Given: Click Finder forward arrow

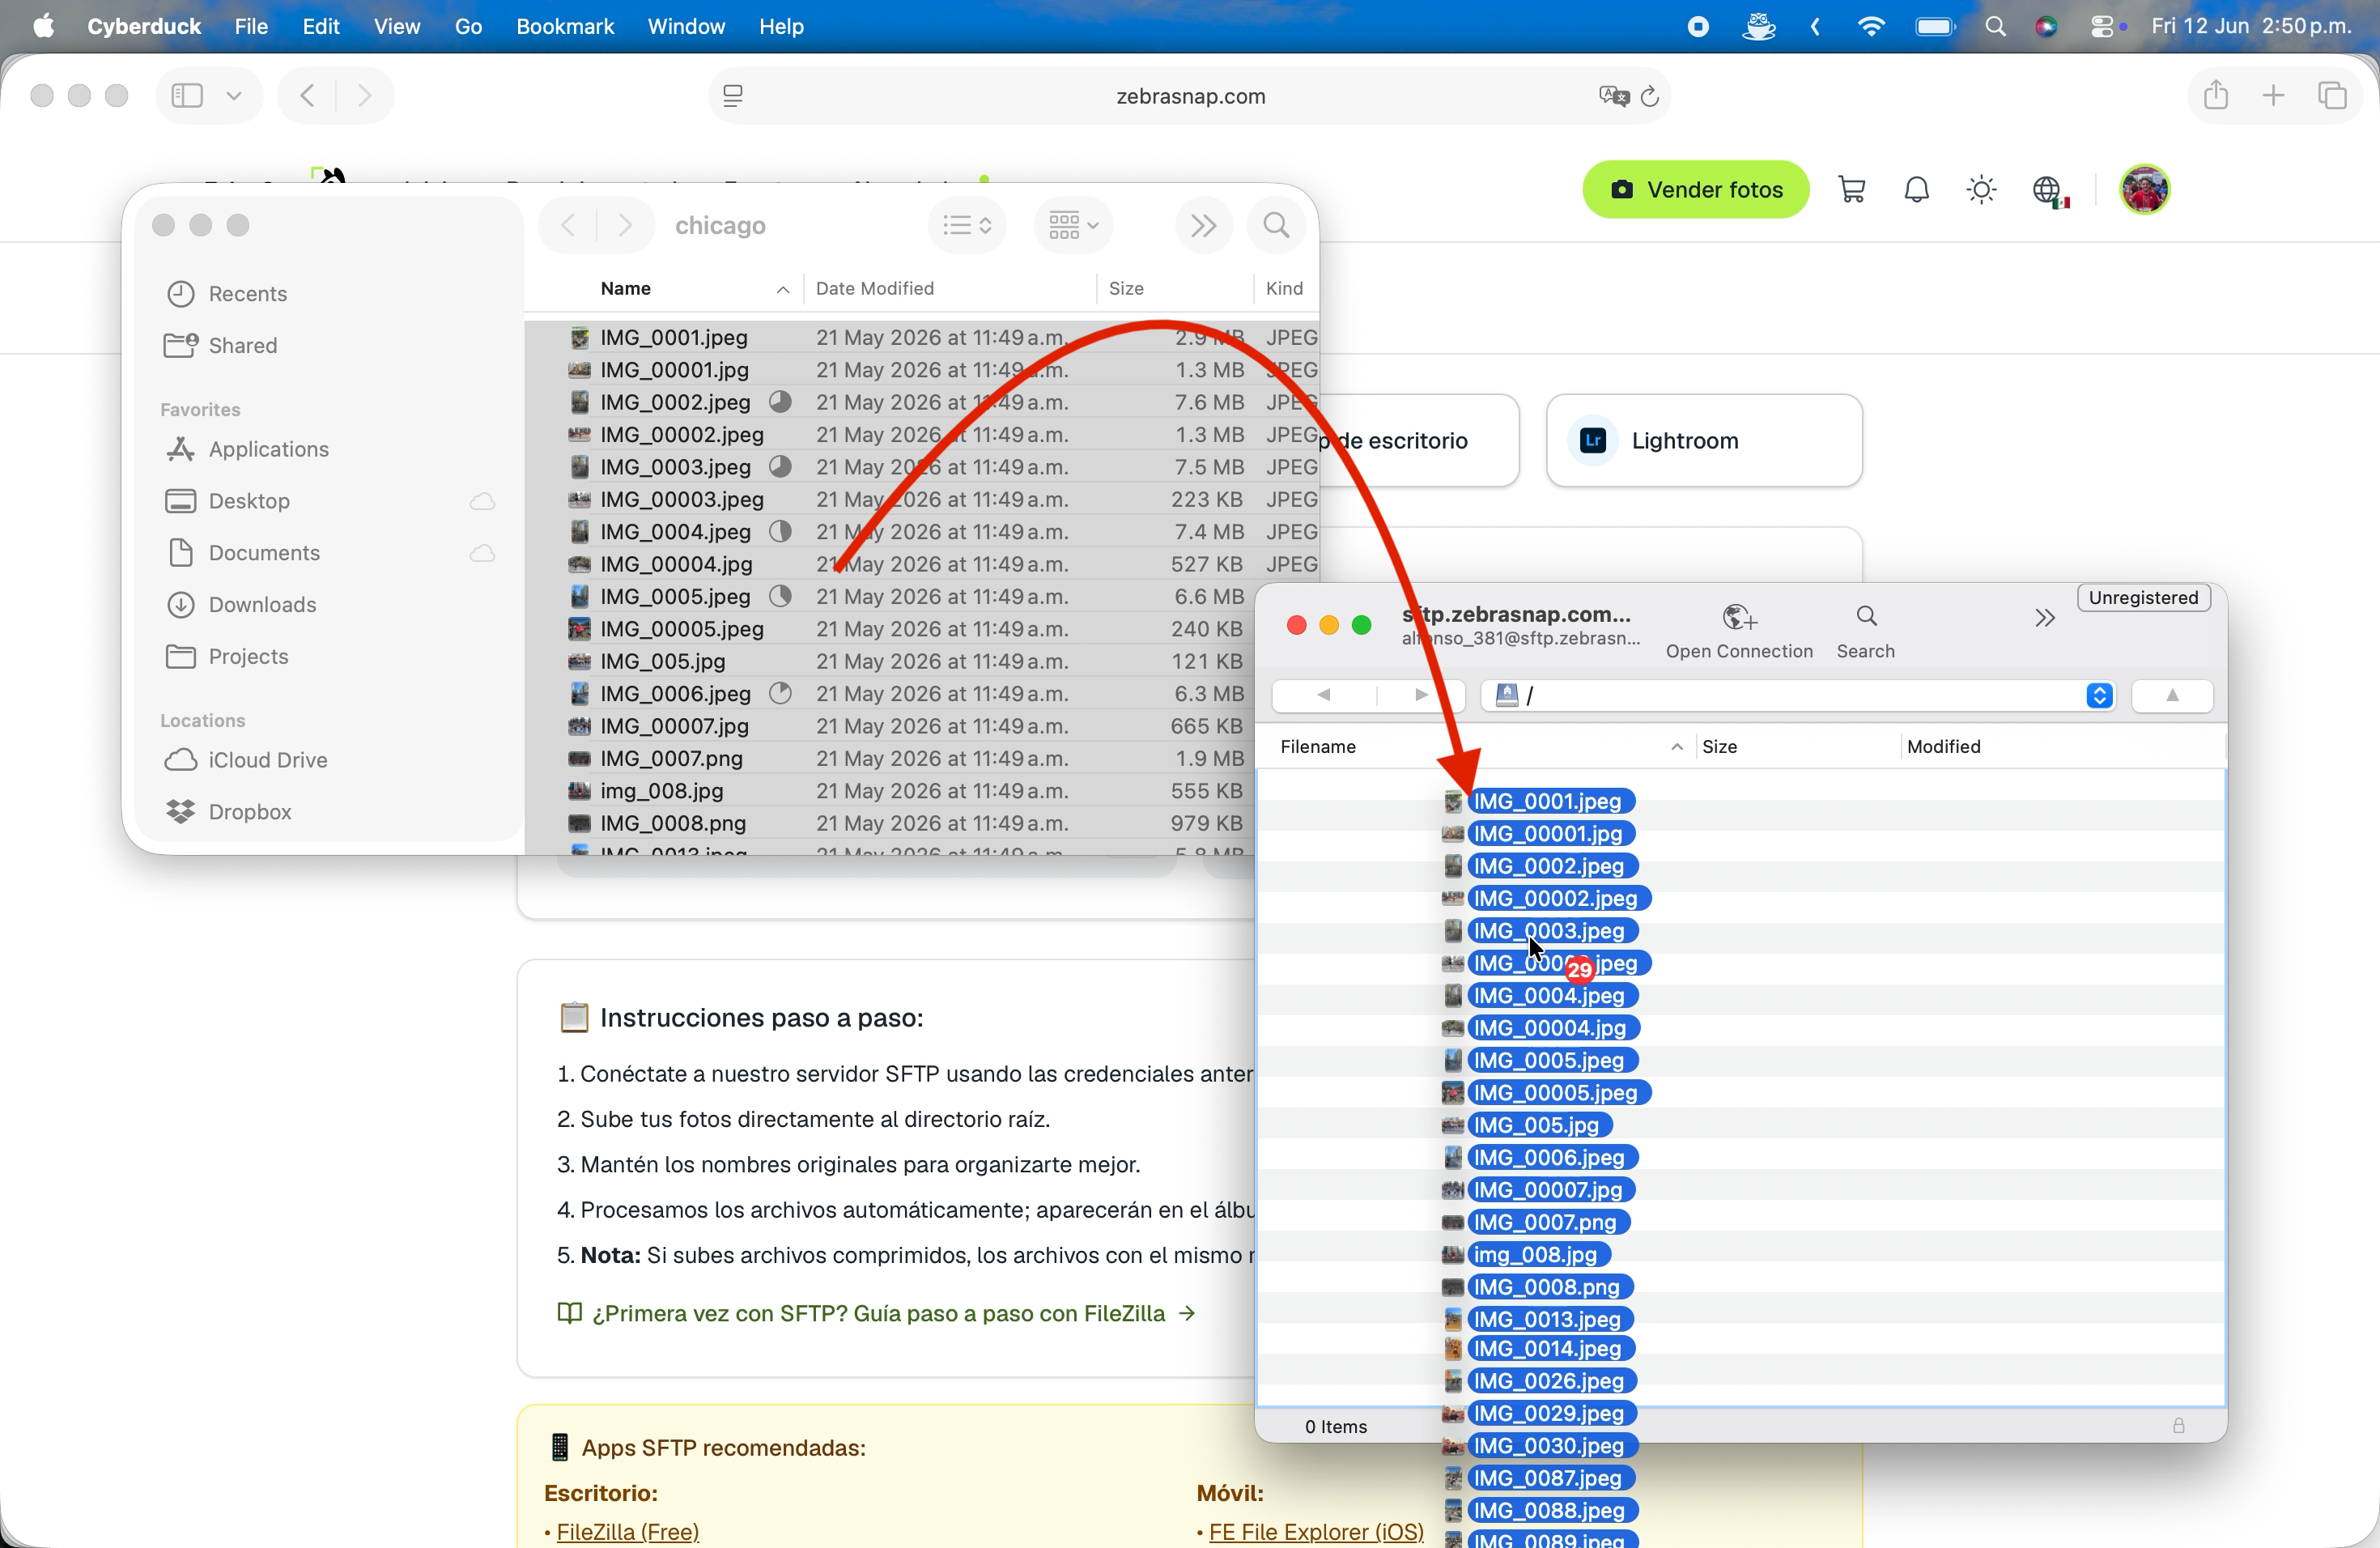Looking at the screenshot, I should (625, 225).
